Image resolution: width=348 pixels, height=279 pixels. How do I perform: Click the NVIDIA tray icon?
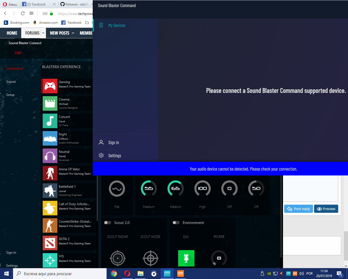point(269,274)
